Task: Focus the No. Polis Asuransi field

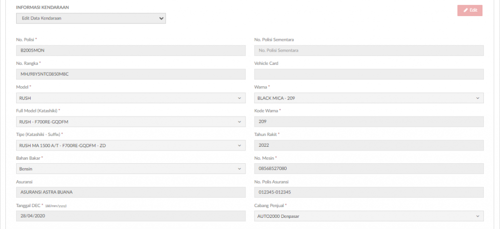Action: (x=369, y=192)
